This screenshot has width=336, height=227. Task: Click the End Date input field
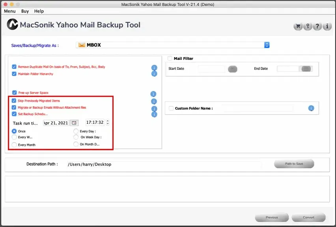(288, 69)
